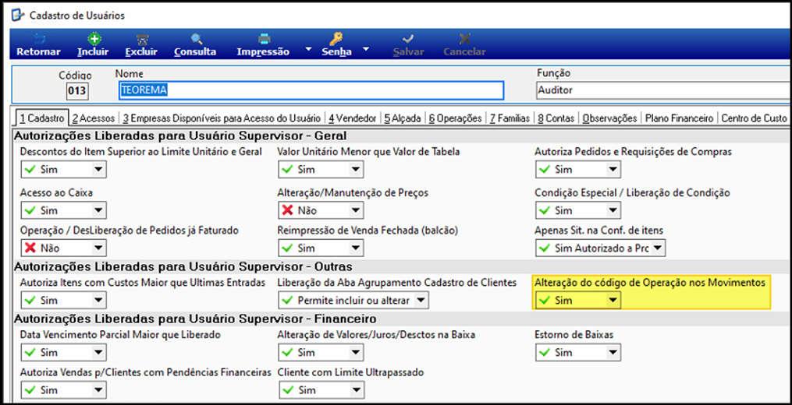
Task: Click the Cancelar X icon
Action: pyautogui.click(x=465, y=39)
